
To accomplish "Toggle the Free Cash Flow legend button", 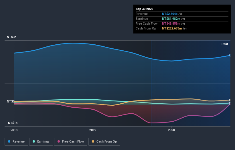I will click(x=71, y=142).
